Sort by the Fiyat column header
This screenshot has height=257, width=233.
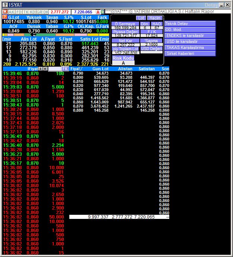(x=76, y=69)
